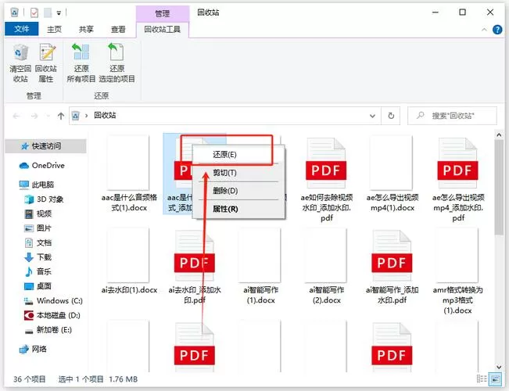The width and height of the screenshot is (509, 391).
Task: Open the 下载 folder in the sidebar
Action: point(38,257)
